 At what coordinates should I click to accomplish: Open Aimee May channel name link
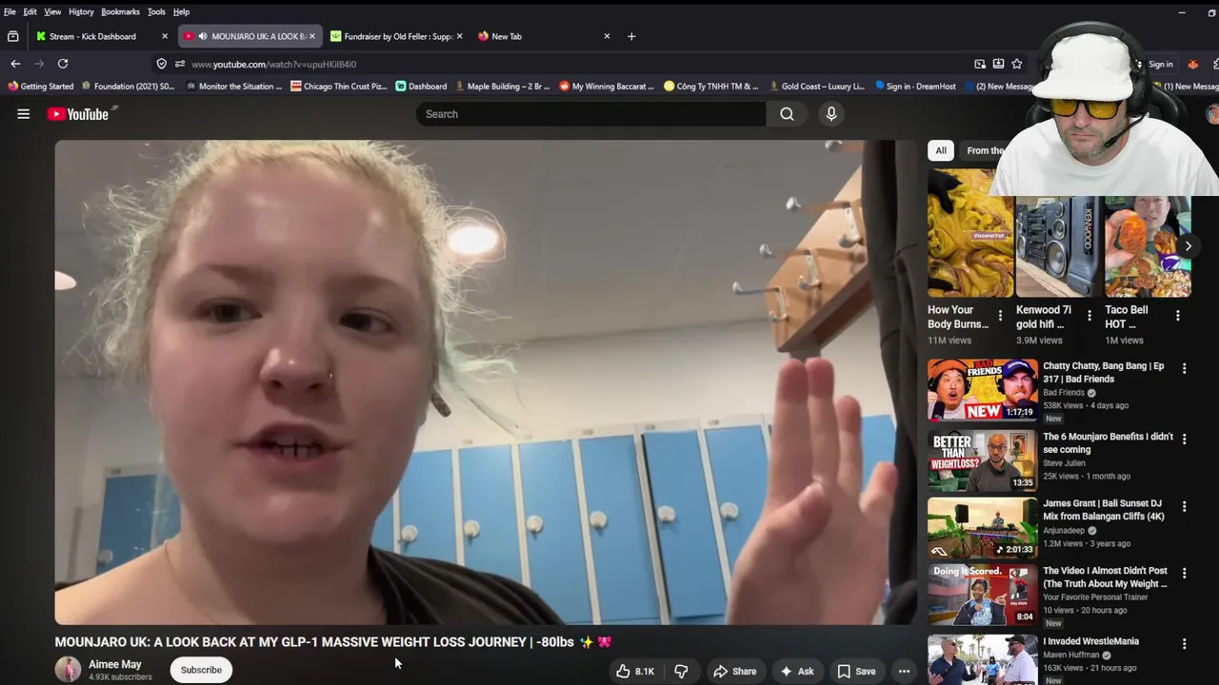115,664
